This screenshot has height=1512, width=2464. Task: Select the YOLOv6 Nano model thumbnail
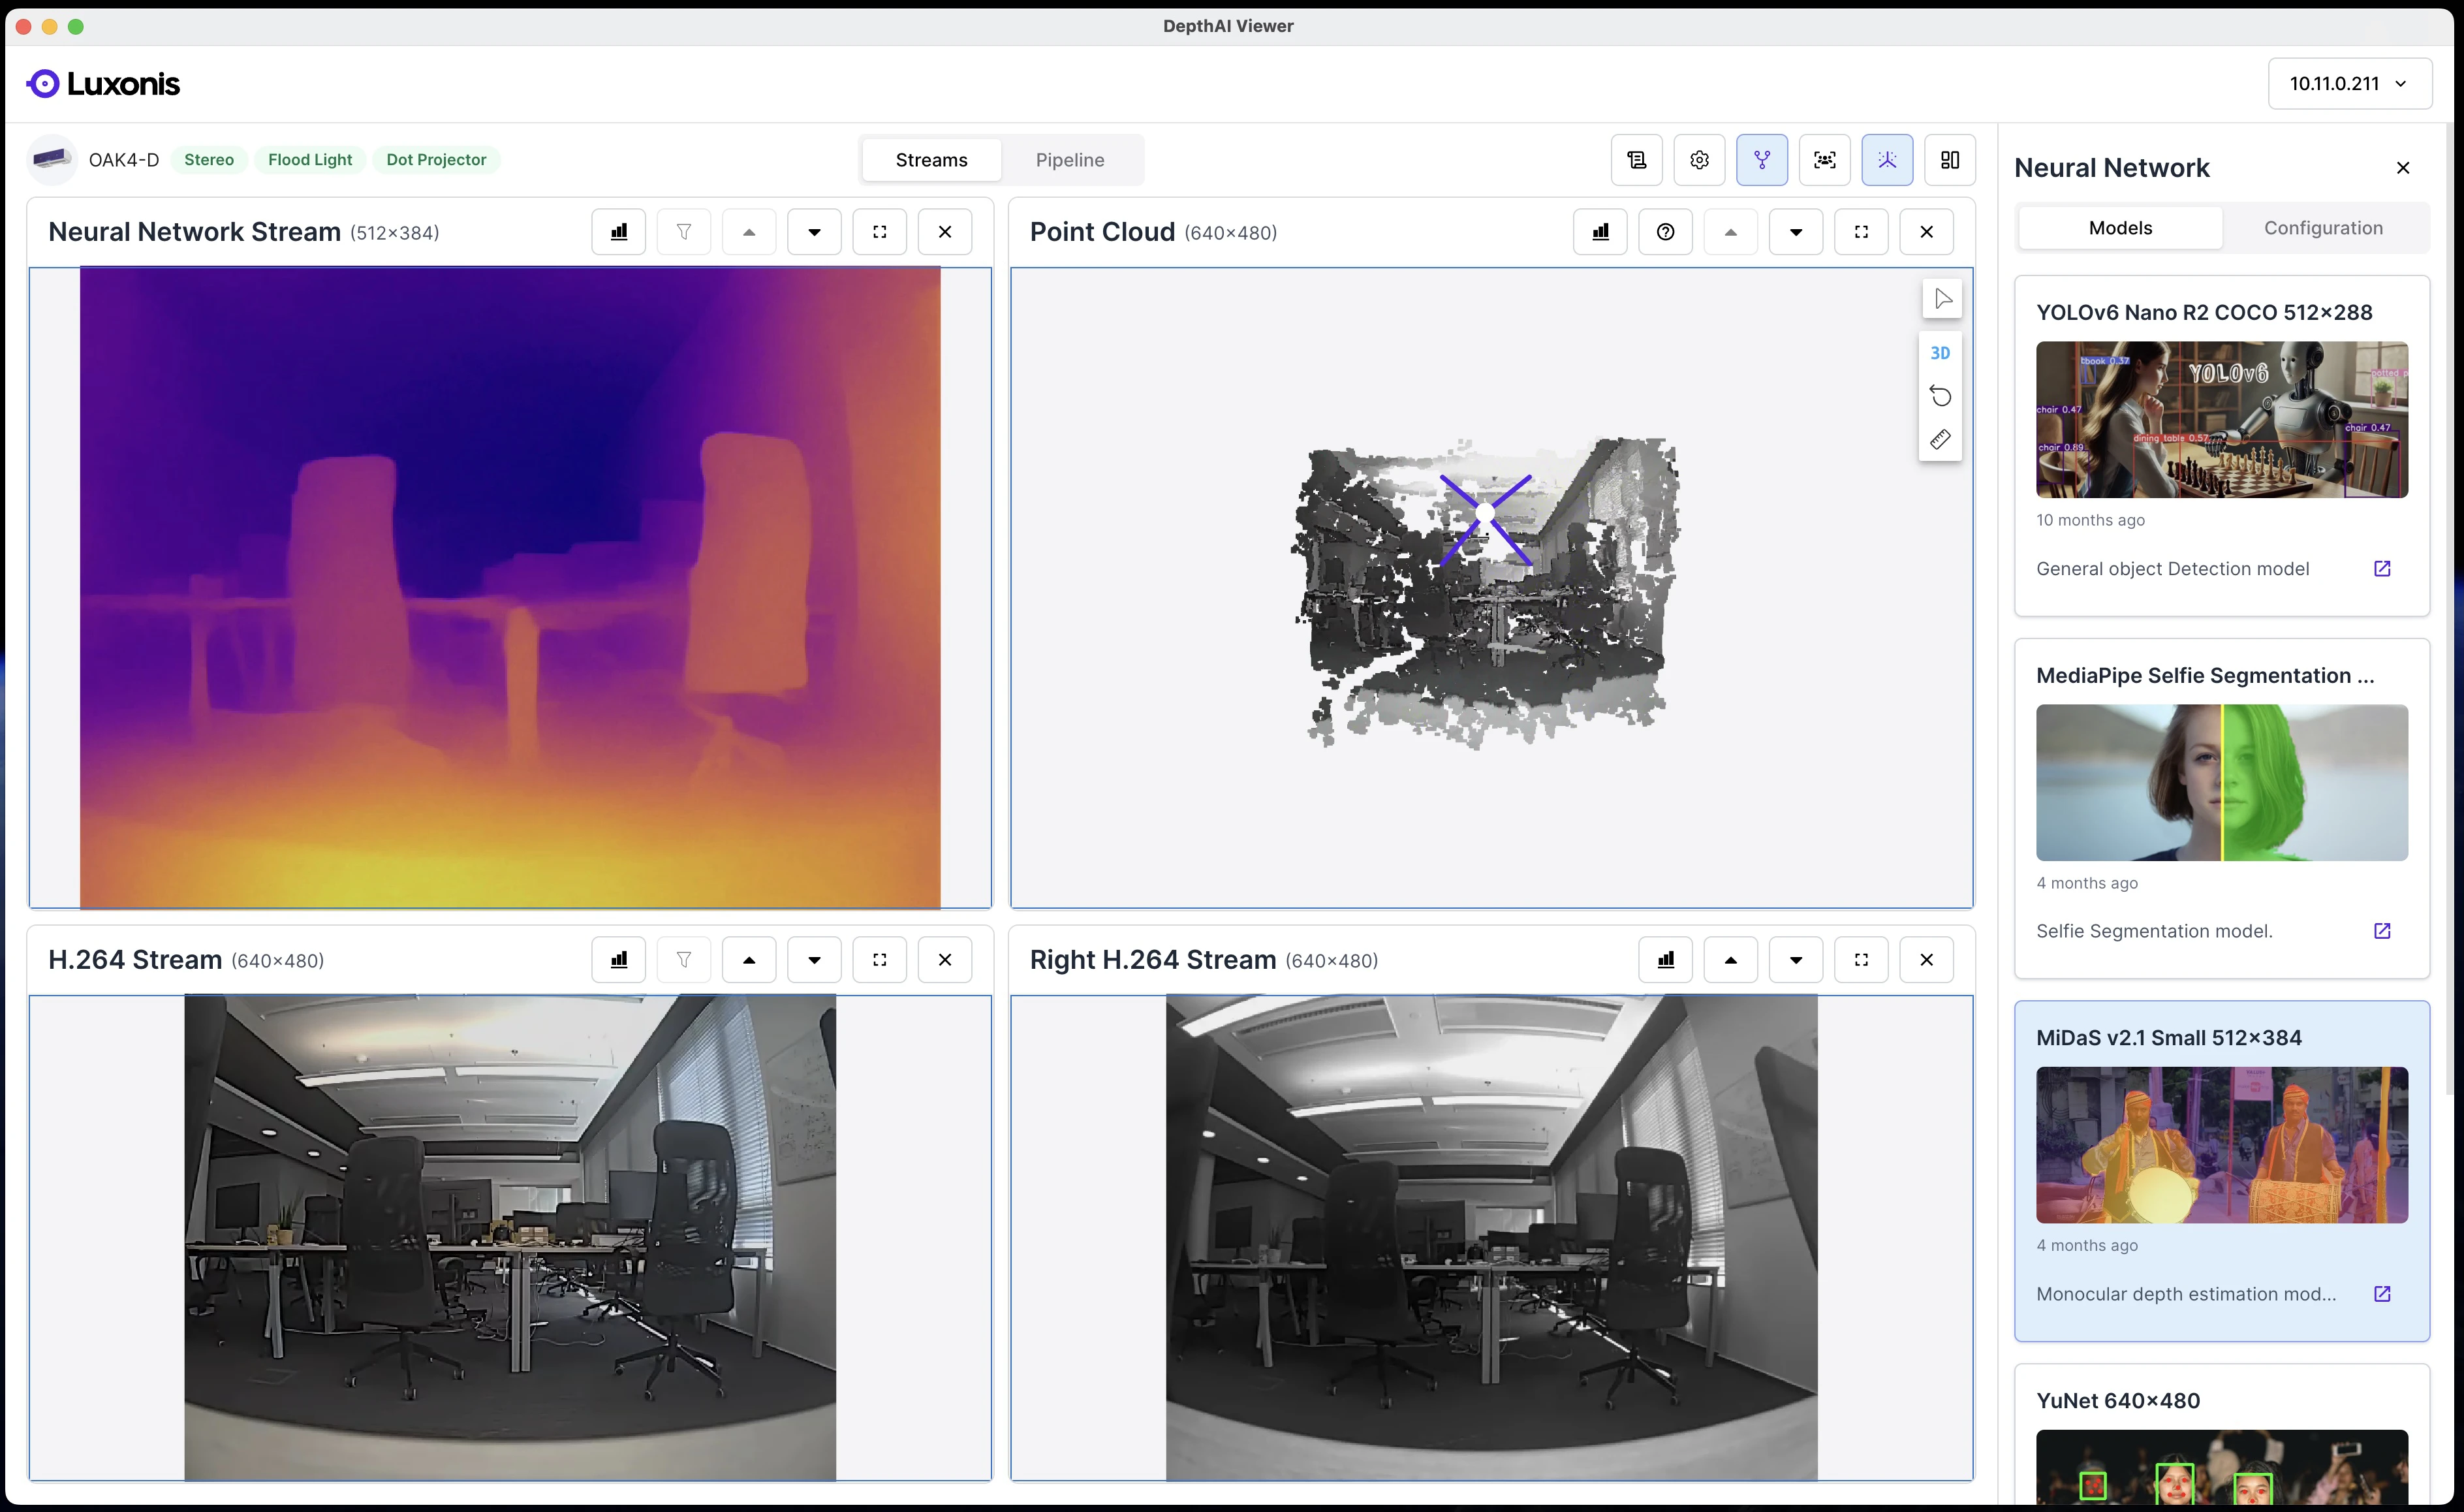(2221, 420)
